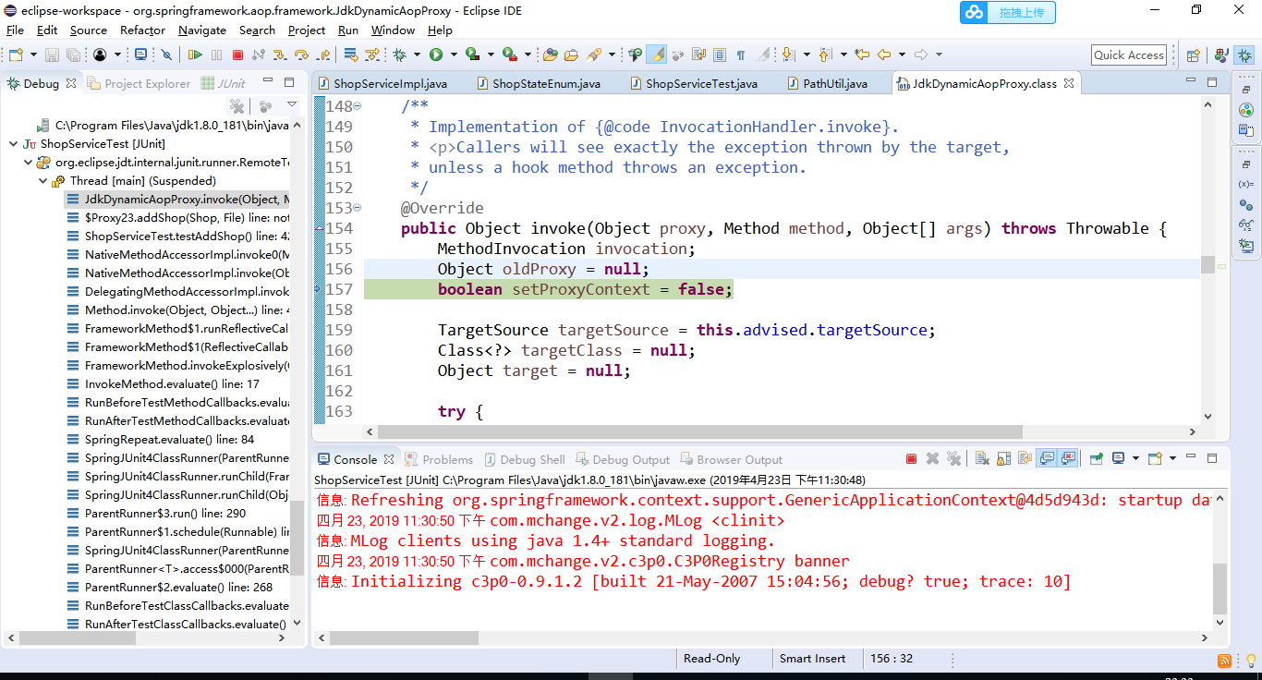Open the Navigate menu
The height and width of the screenshot is (680, 1262).
pyautogui.click(x=202, y=30)
